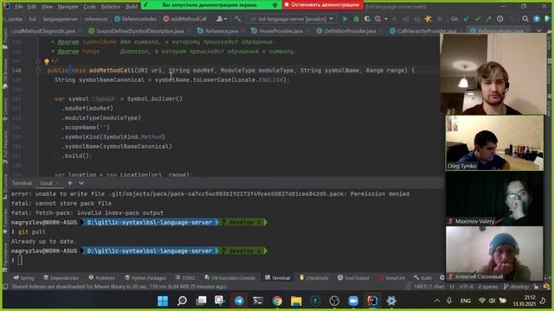Open Windows Terminal from the taskbar
Viewport: 554px width, 311px height.
(x=258, y=301)
